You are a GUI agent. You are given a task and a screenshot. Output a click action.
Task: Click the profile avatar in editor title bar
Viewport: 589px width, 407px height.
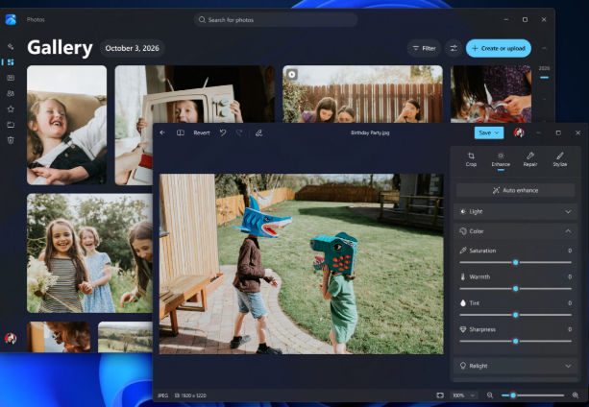(519, 132)
